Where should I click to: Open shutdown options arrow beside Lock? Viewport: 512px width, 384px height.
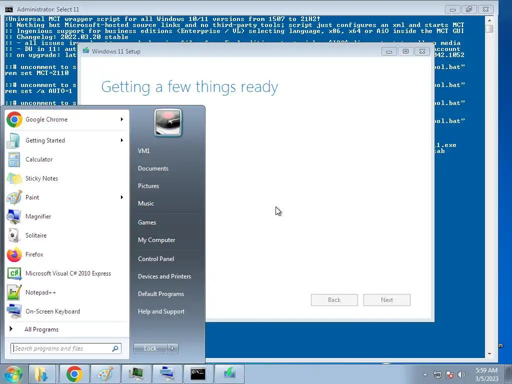pyautogui.click(x=172, y=348)
